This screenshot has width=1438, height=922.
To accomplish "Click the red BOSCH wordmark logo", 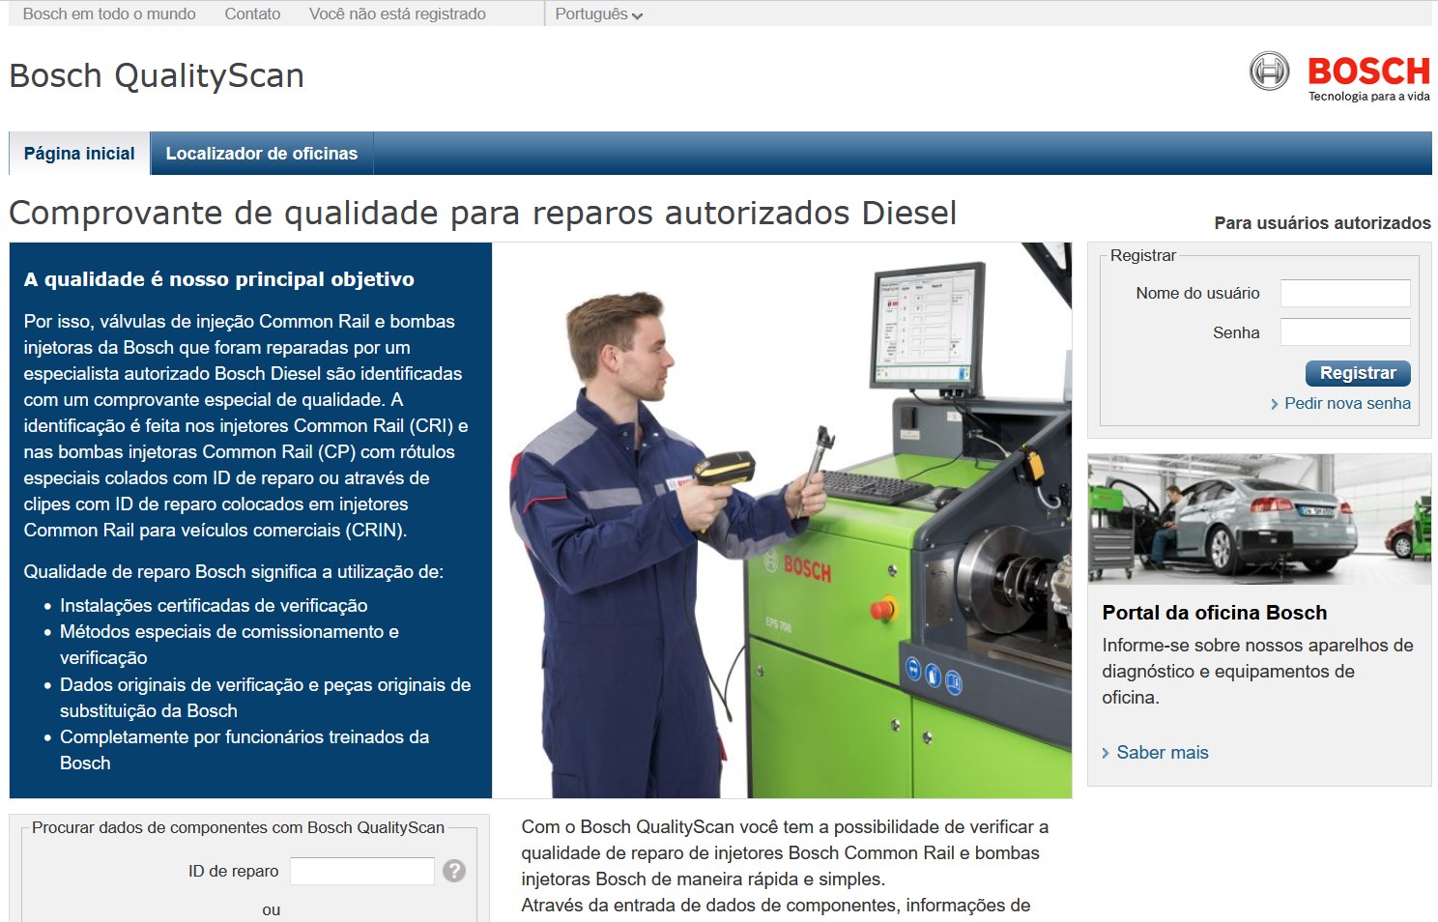I will point(1367,72).
